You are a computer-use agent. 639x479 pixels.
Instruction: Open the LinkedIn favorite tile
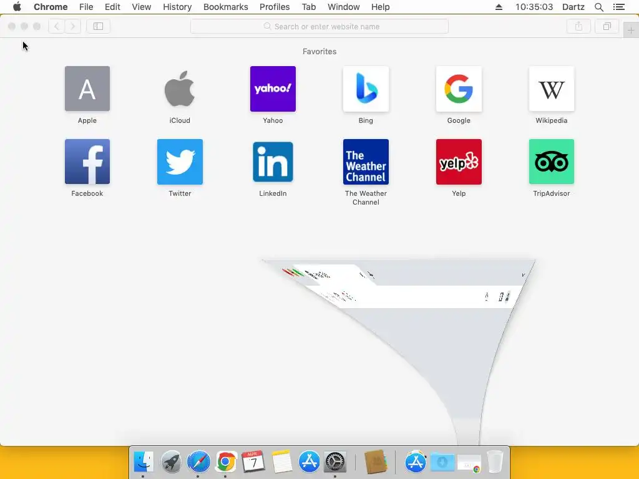point(273,162)
